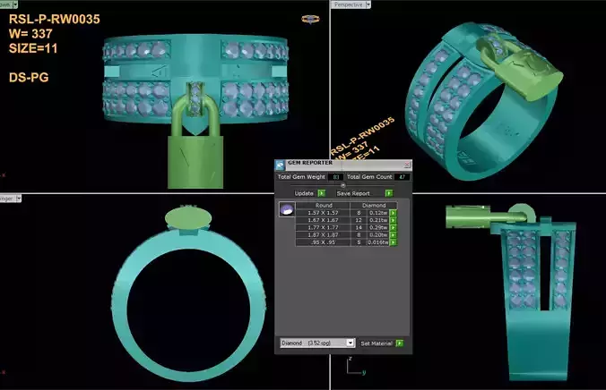Select the 1.57 X 1.57 size cell
This screenshot has height=390, width=606.
tap(323, 213)
